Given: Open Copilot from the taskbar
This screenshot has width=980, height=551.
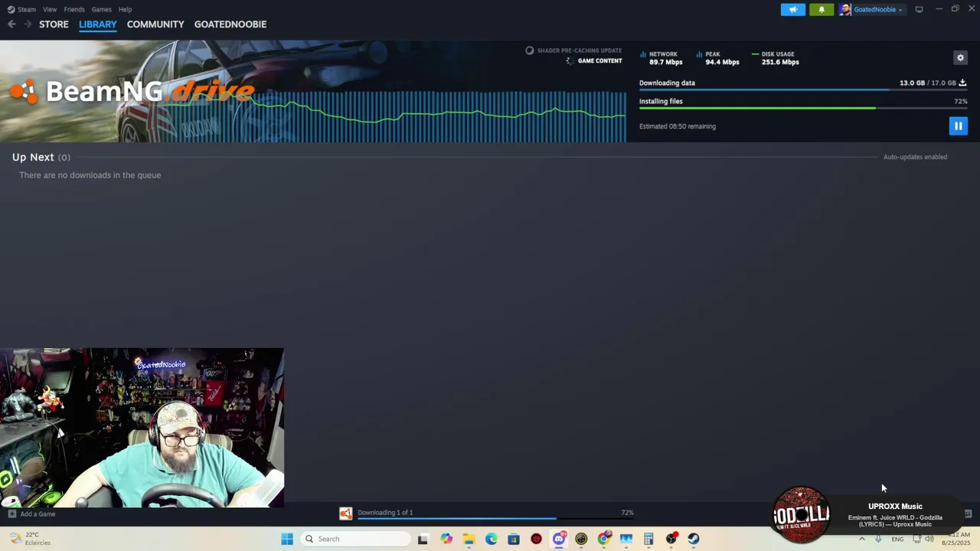Looking at the screenshot, I should click(x=446, y=539).
